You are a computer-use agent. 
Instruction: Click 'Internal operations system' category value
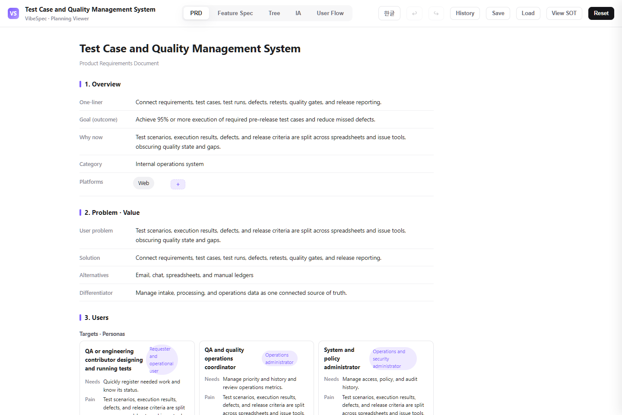coord(170,164)
